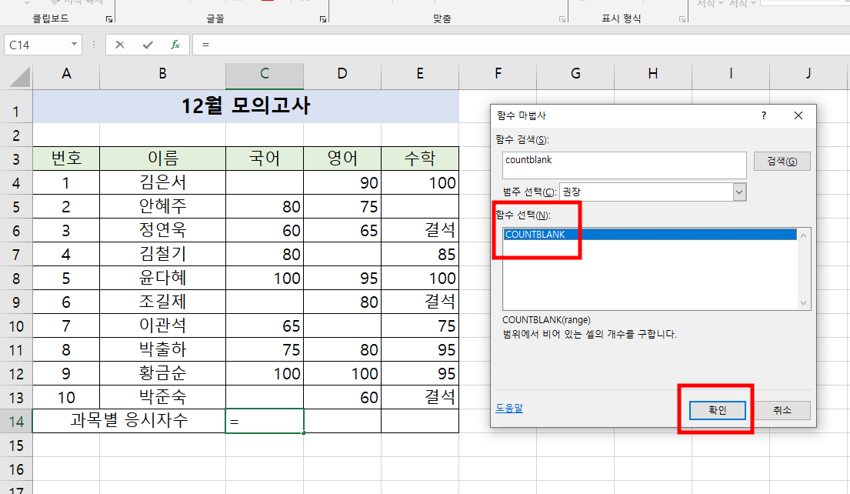This screenshot has height=494, width=850.
Task: Click 결석 in 정연욱's 수학 column
Action: point(420,231)
